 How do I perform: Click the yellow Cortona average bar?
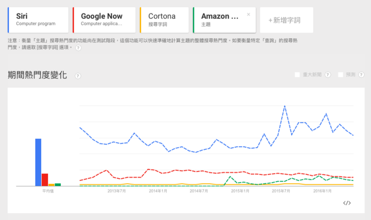(x=52, y=185)
